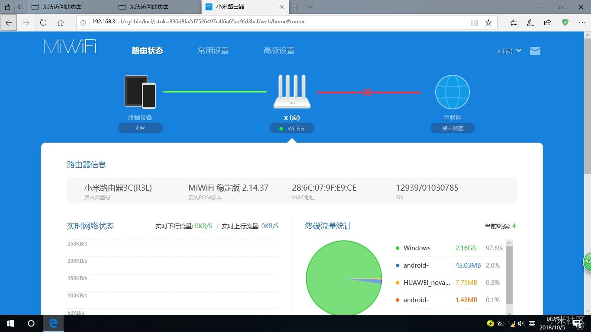Click the Internet globe icon
Viewport: 591px width, 332px height.
[452, 92]
